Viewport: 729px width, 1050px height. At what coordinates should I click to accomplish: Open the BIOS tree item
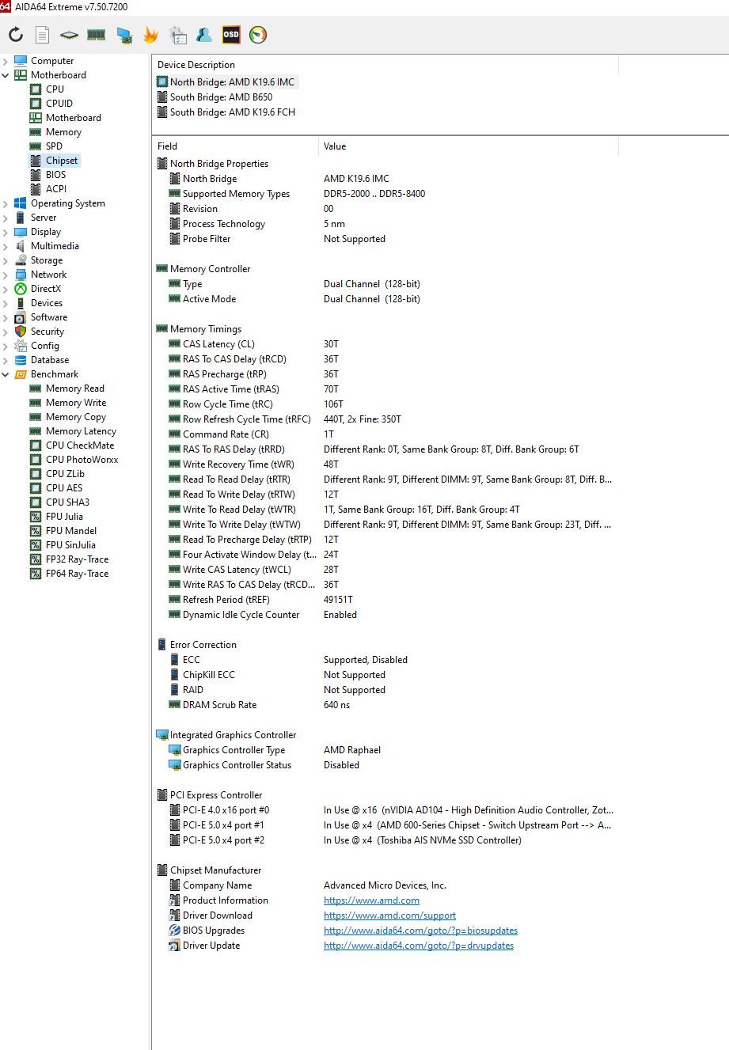(x=55, y=175)
